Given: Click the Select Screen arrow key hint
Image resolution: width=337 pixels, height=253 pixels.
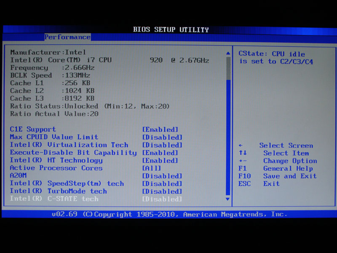Looking at the screenshot, I should pyautogui.click(x=276, y=145).
